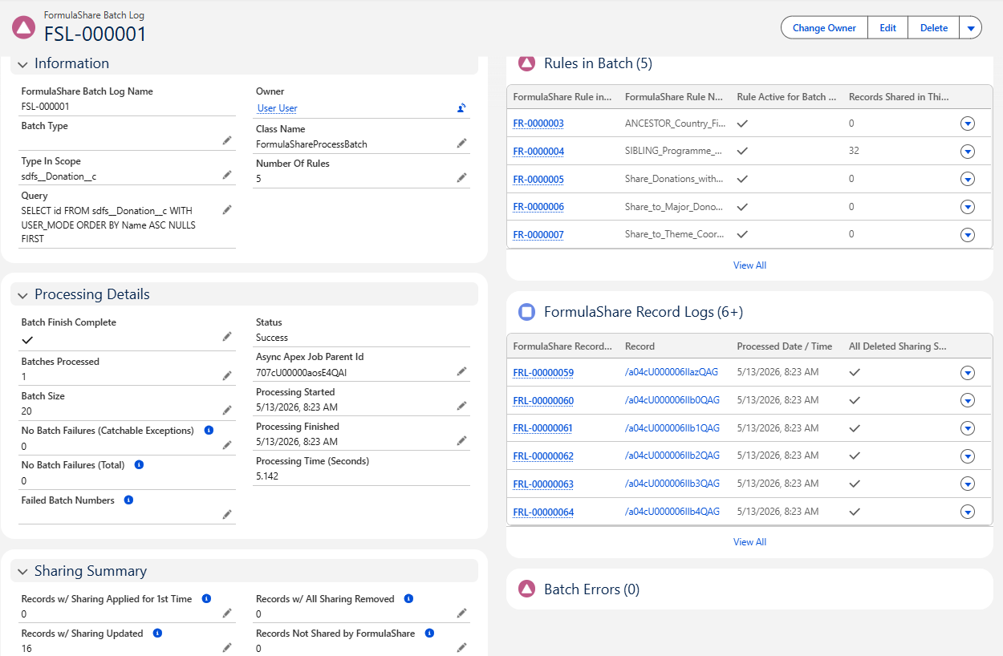Show info tooltip for Failed Batch Numbers
The image size is (1003, 656).
coord(128,500)
